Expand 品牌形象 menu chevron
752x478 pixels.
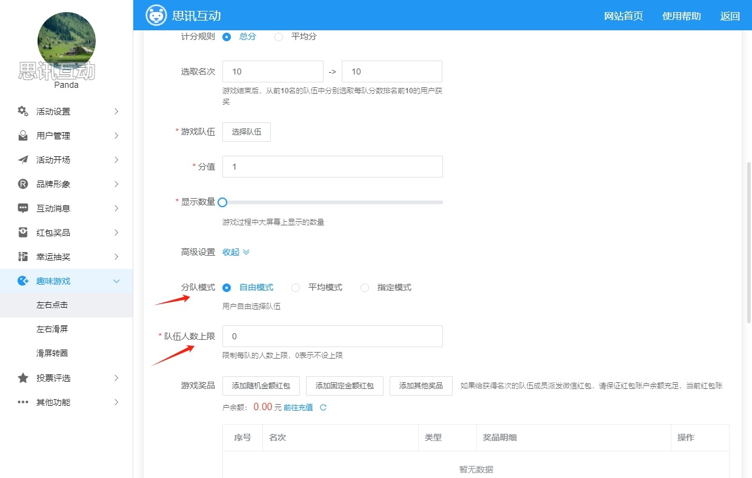pyautogui.click(x=116, y=184)
